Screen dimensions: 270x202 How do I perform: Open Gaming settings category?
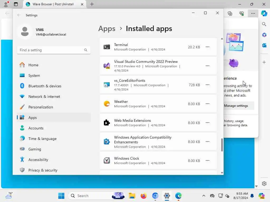tap(54, 149)
